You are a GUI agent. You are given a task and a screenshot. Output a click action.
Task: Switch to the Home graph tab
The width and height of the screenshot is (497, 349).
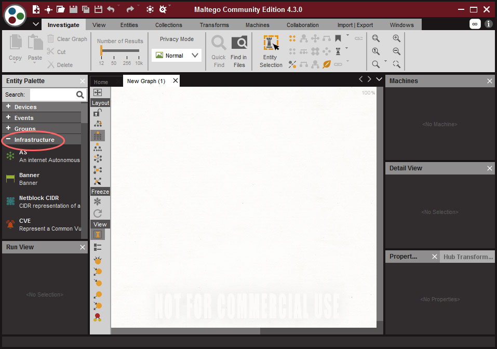(101, 82)
